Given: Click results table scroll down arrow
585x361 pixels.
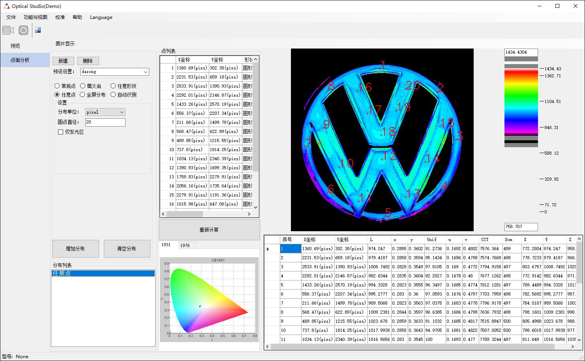Looking at the screenshot, I should click(x=579, y=339).
